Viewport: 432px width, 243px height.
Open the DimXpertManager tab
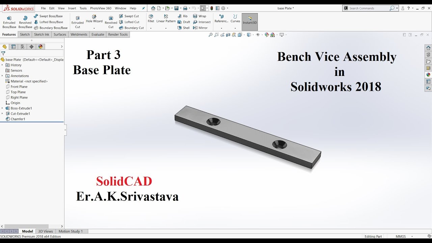pos(31,47)
